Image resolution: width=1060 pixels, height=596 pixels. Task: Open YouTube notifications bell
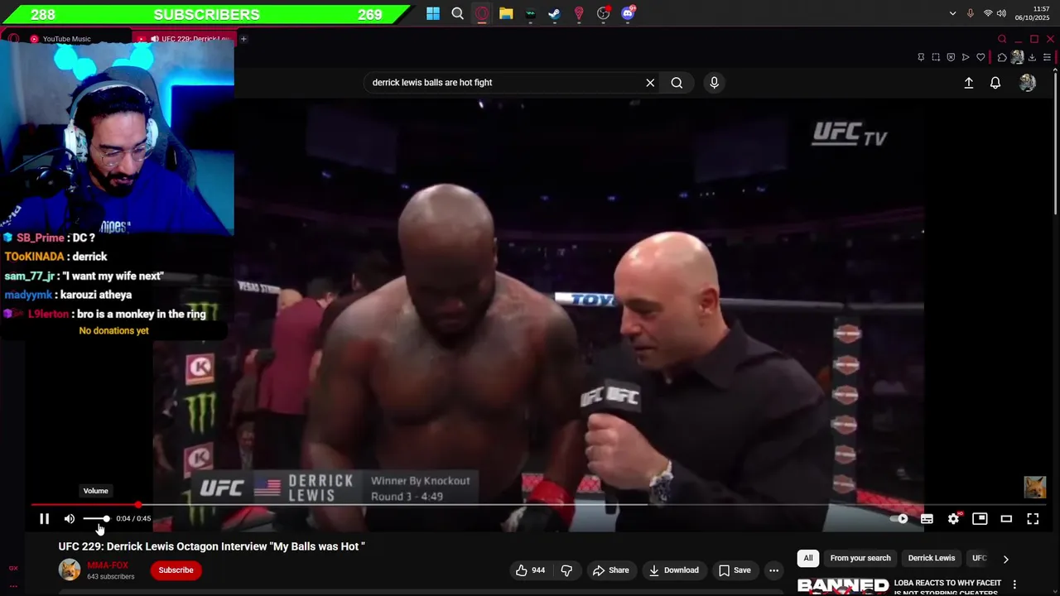tap(995, 83)
